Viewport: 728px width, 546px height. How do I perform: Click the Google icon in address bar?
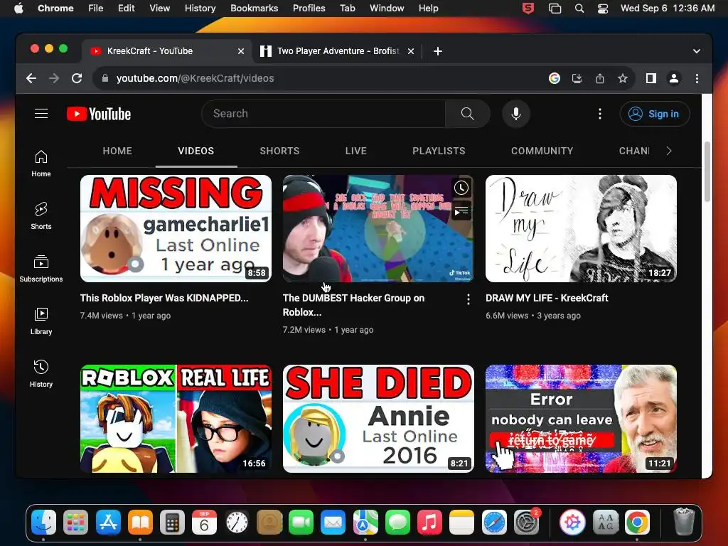tap(555, 78)
